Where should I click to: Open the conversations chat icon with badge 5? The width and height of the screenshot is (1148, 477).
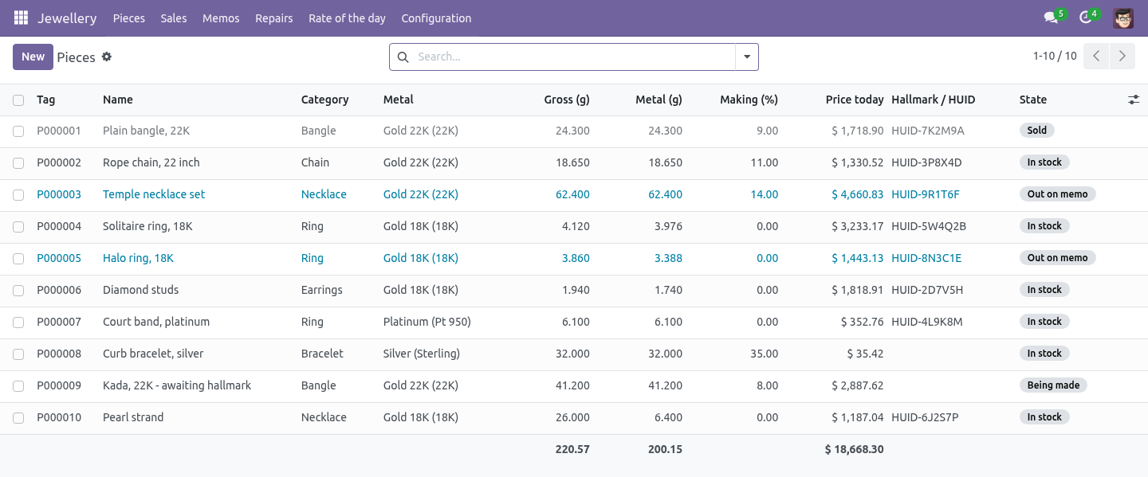[1052, 18]
